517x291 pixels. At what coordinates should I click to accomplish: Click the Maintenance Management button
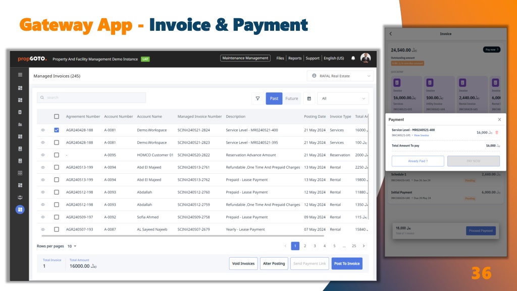pos(245,58)
